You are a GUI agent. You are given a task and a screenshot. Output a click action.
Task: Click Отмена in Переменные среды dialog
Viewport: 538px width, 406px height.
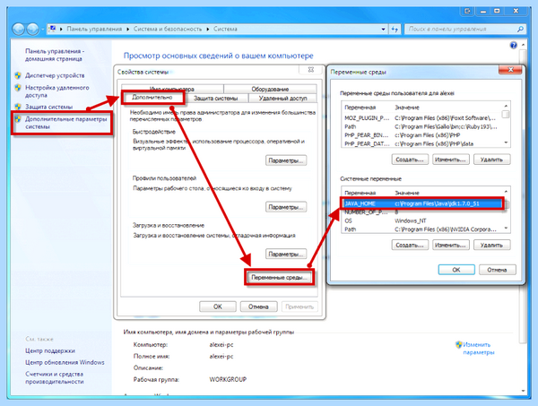pyautogui.click(x=497, y=270)
